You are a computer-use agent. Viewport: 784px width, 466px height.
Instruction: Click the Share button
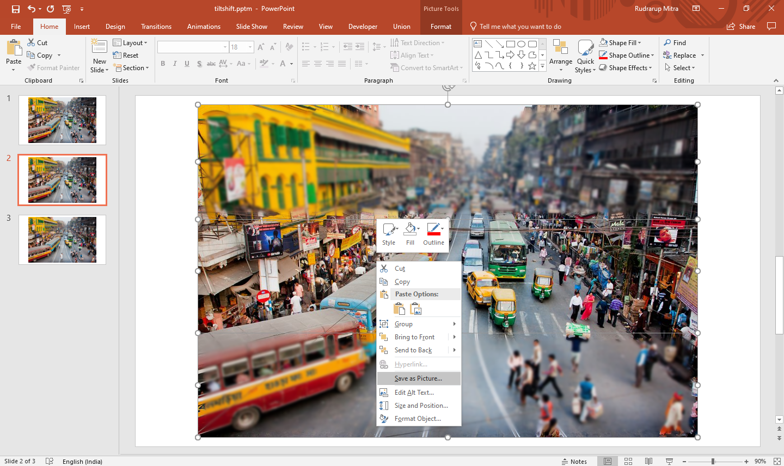click(x=741, y=26)
